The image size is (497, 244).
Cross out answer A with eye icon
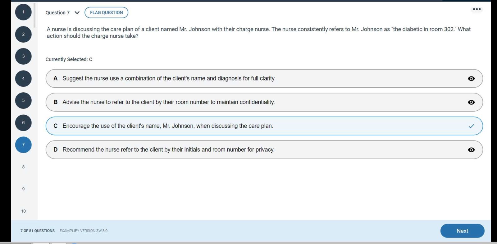click(471, 79)
